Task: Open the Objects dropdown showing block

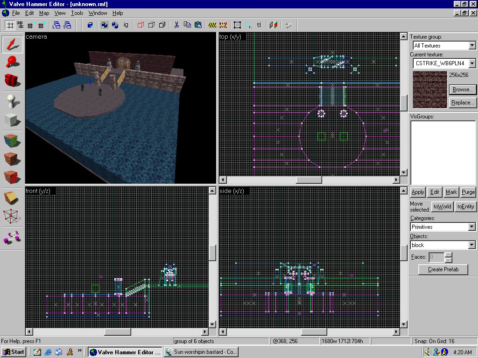Action: click(x=472, y=245)
